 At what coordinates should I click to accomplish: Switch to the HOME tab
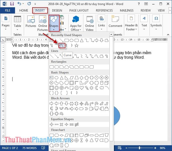coord(24,11)
